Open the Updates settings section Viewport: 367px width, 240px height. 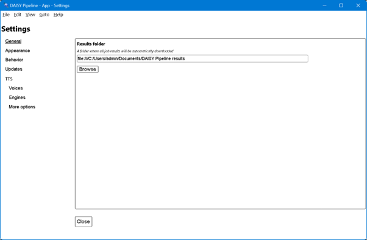coord(13,69)
